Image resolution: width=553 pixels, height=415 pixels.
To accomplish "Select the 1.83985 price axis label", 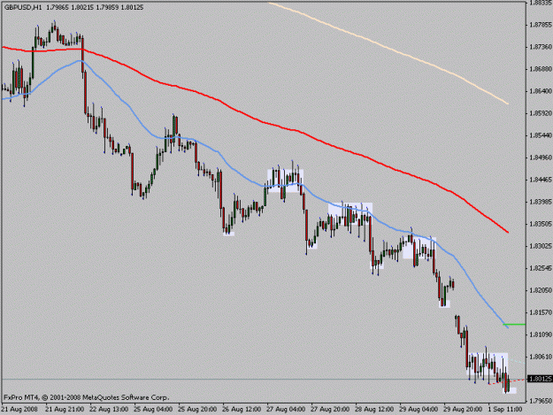I will click(541, 202).
